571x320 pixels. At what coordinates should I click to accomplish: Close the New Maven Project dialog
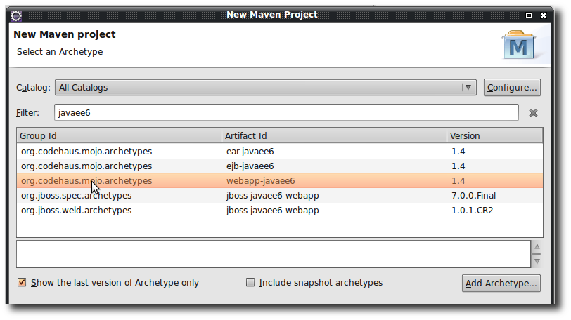[544, 15]
